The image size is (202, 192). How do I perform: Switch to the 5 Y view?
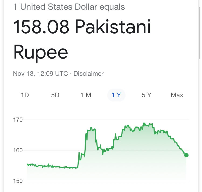click(147, 95)
